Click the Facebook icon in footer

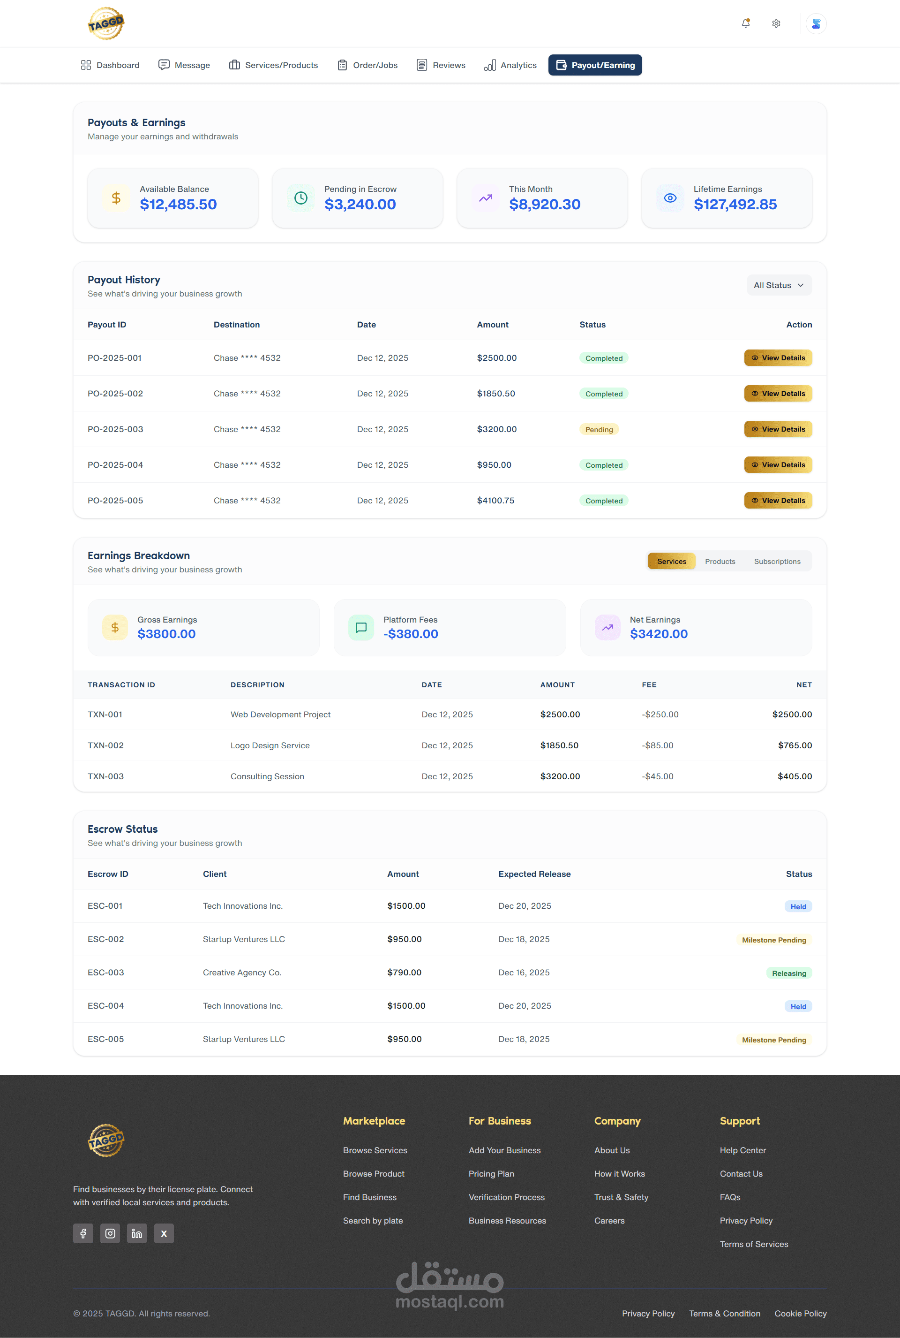click(83, 1233)
